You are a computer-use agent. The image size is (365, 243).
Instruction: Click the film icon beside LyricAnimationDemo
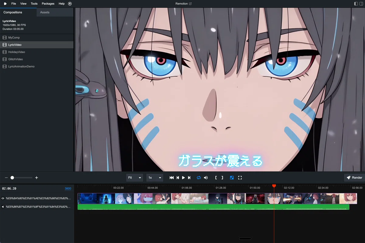(5, 66)
